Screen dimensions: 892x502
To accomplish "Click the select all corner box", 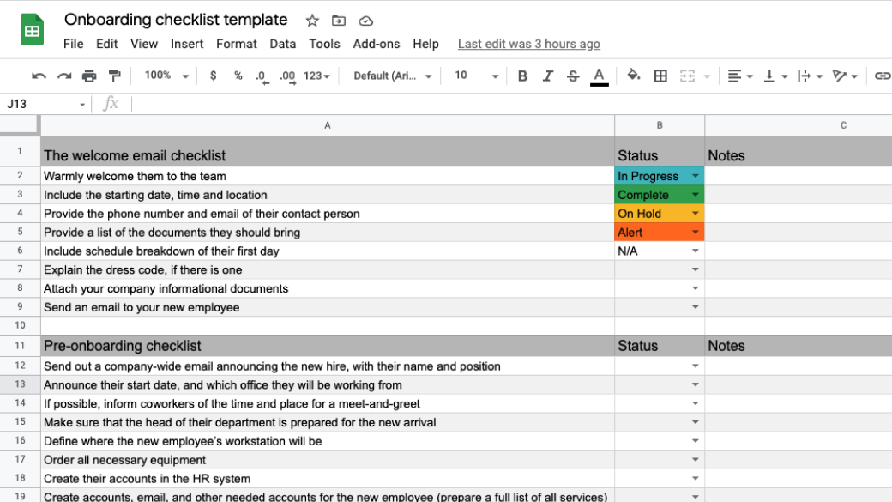I will 20,125.
